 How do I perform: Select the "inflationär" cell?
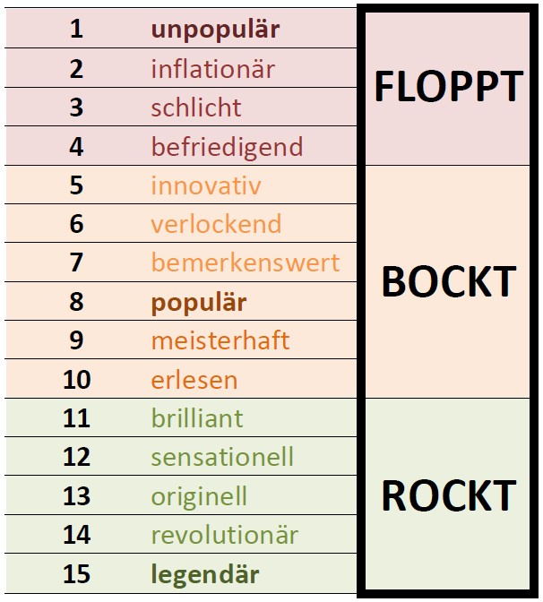tap(212, 69)
